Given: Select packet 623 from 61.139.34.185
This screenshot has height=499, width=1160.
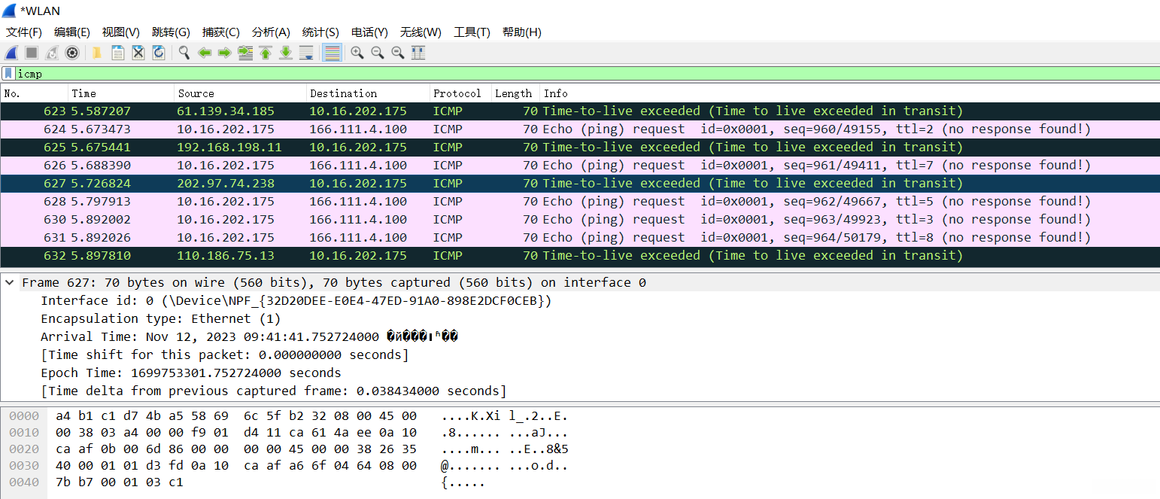Looking at the screenshot, I should [580, 111].
